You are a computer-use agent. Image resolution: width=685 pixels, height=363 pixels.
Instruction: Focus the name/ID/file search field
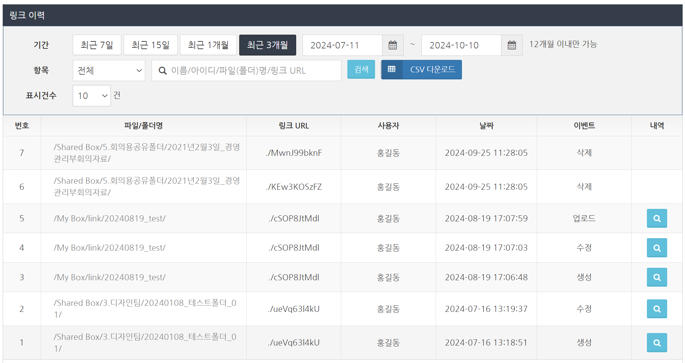[249, 71]
